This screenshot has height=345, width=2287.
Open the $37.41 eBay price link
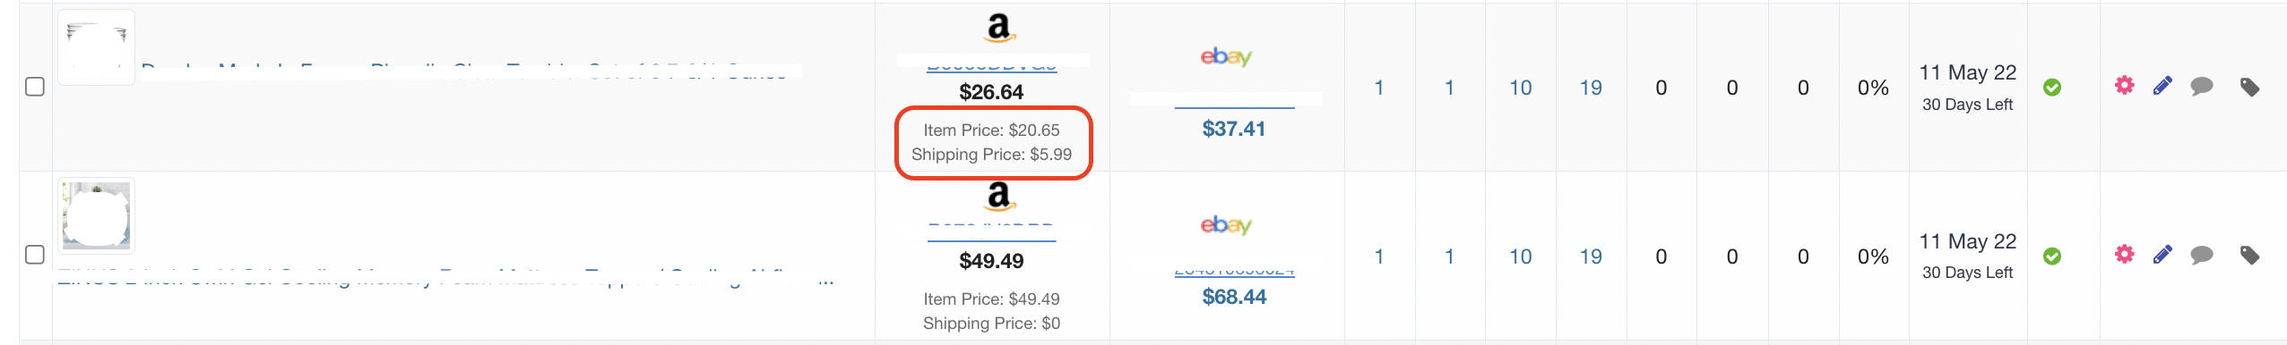(1234, 129)
